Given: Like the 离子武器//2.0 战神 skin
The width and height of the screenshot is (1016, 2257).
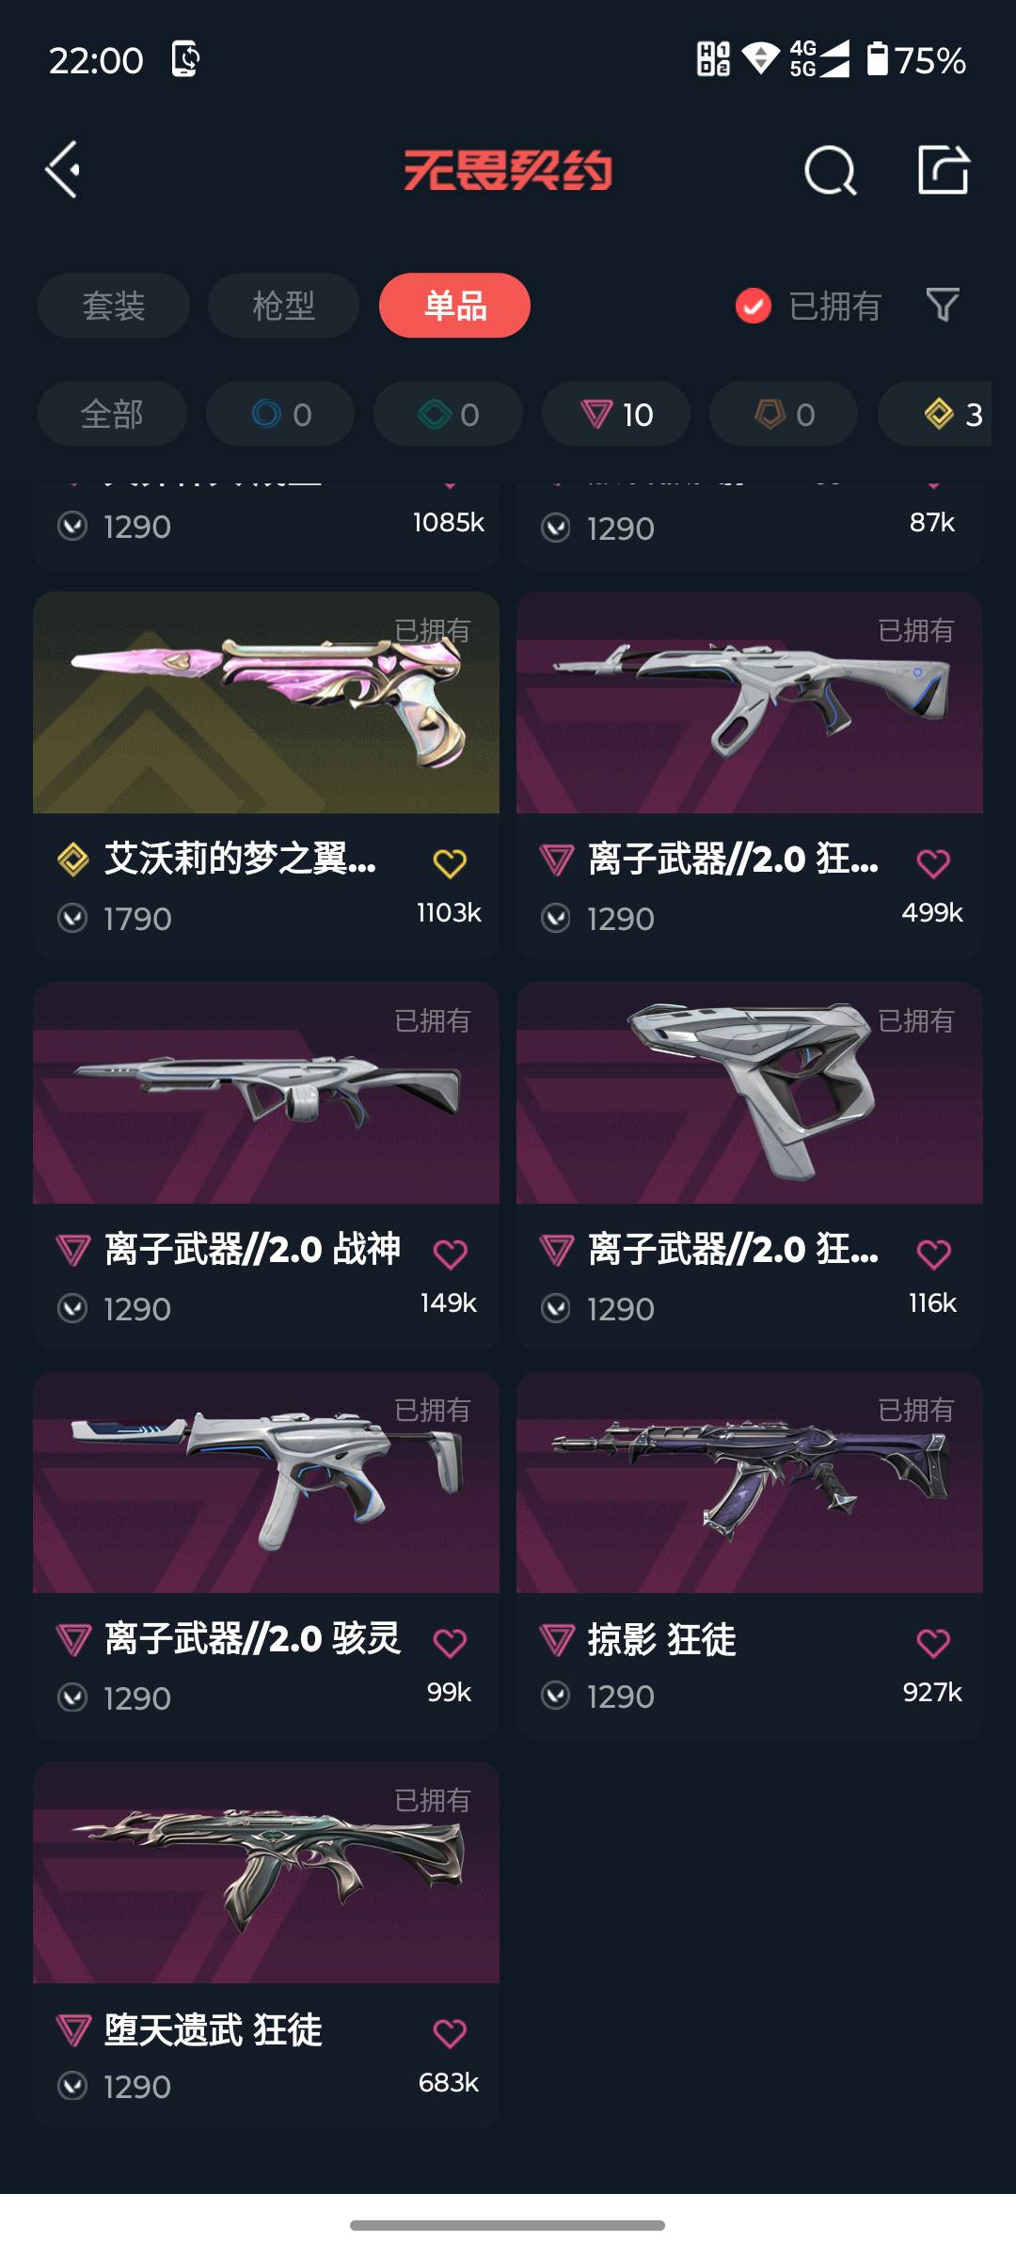Looking at the screenshot, I should [450, 1253].
